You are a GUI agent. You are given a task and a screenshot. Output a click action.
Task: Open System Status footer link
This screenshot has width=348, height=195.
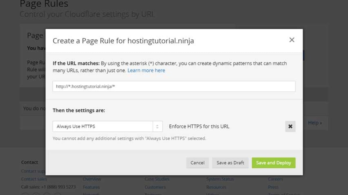(x=220, y=179)
